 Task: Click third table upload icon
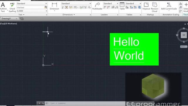[x=135, y=7]
